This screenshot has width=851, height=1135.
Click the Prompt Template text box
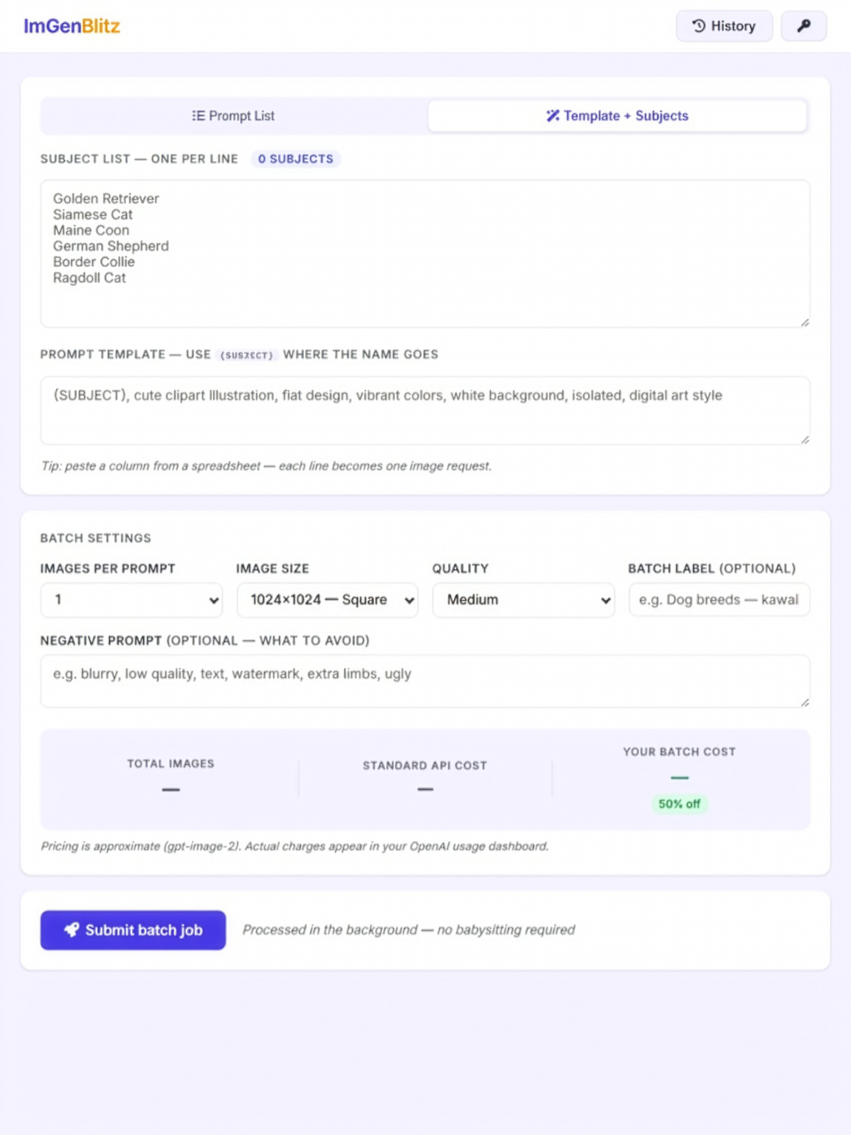point(425,410)
